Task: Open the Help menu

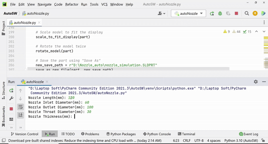Action: [x=129, y=4]
